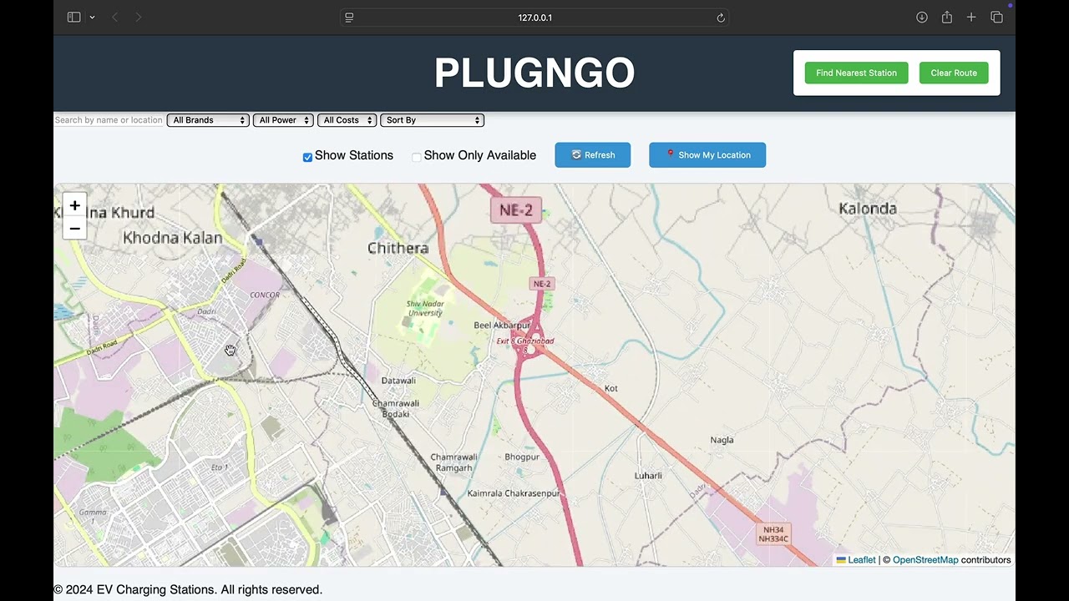The height and width of the screenshot is (601, 1069).
Task: Open the Safari downloads icon
Action: (x=922, y=18)
